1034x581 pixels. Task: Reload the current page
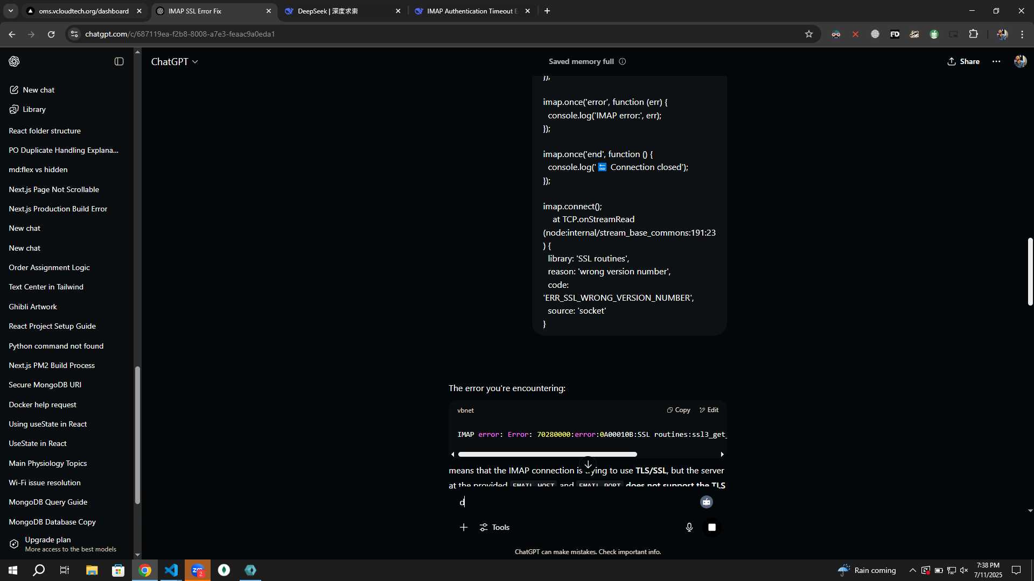[x=51, y=34]
